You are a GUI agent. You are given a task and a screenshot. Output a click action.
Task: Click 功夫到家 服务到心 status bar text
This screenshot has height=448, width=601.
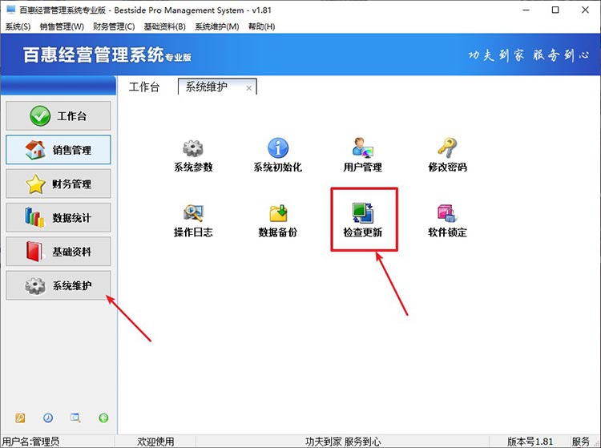point(343,442)
